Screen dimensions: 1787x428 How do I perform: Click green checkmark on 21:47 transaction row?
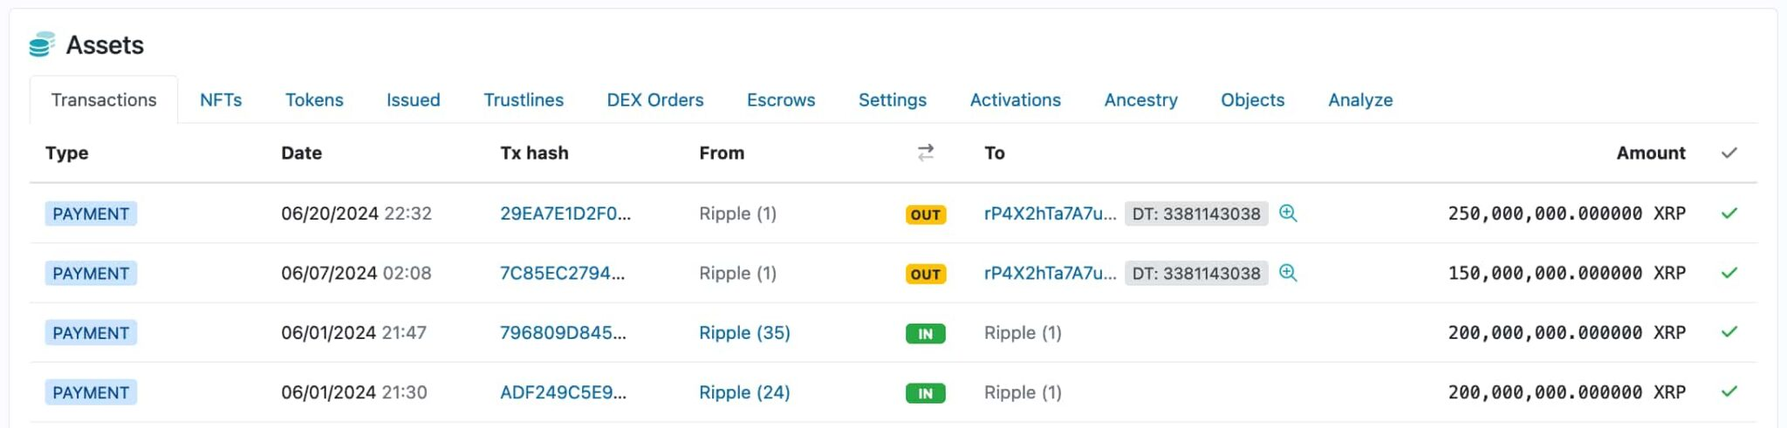click(1729, 332)
